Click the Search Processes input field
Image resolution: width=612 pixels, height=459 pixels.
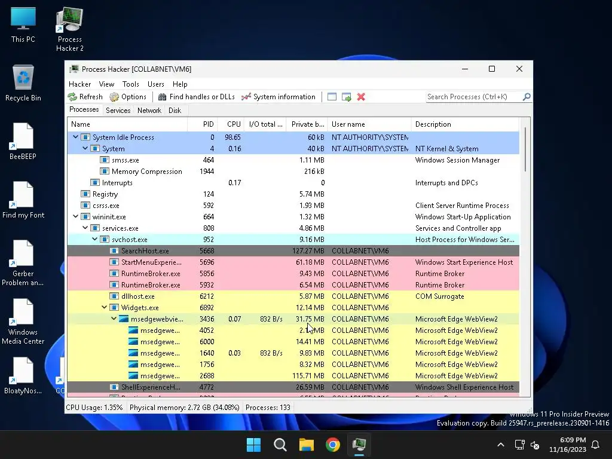474,97
